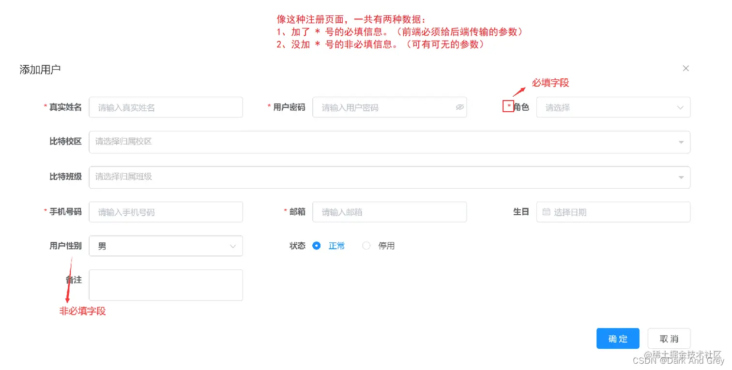Click the 用户性别 label
Screen dimensions: 732x370
click(x=65, y=246)
